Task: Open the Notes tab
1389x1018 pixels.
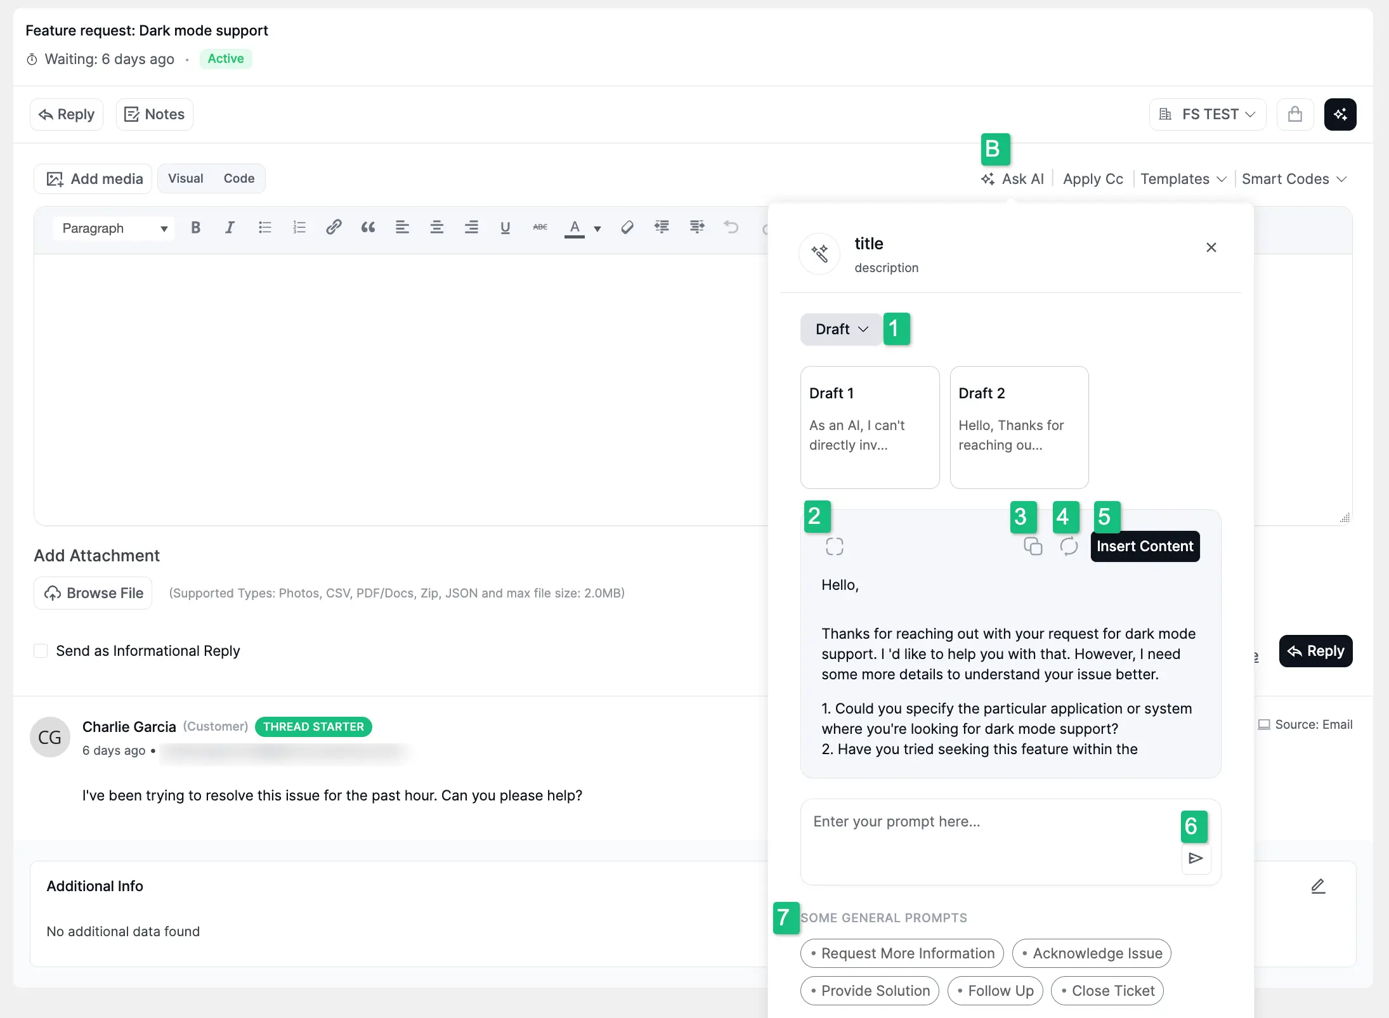Action: tap(154, 114)
